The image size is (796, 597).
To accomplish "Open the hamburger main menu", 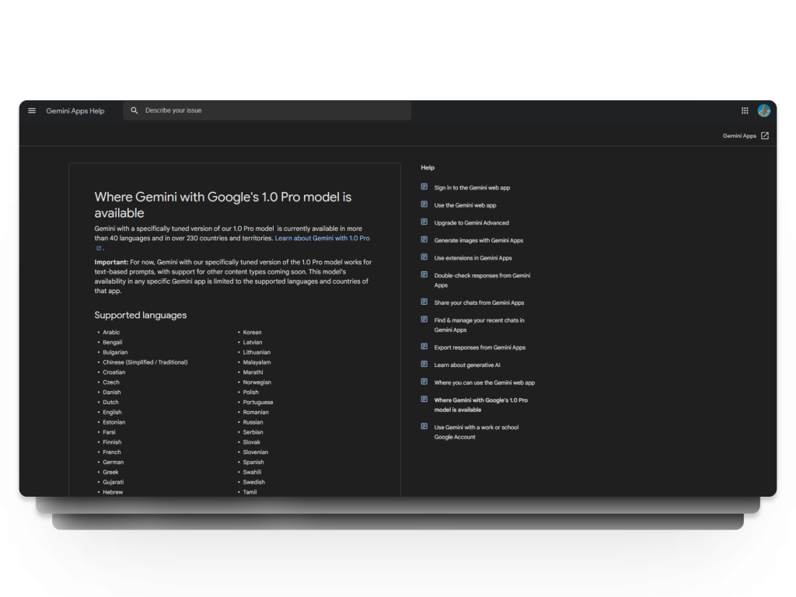I will (x=31, y=110).
